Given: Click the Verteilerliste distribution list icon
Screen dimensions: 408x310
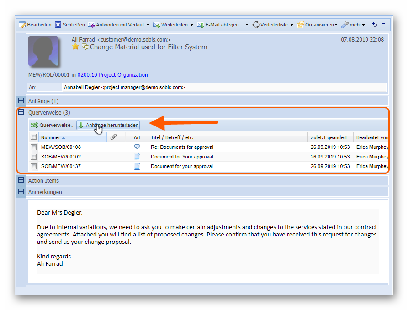Looking at the screenshot, I should pos(256,25).
